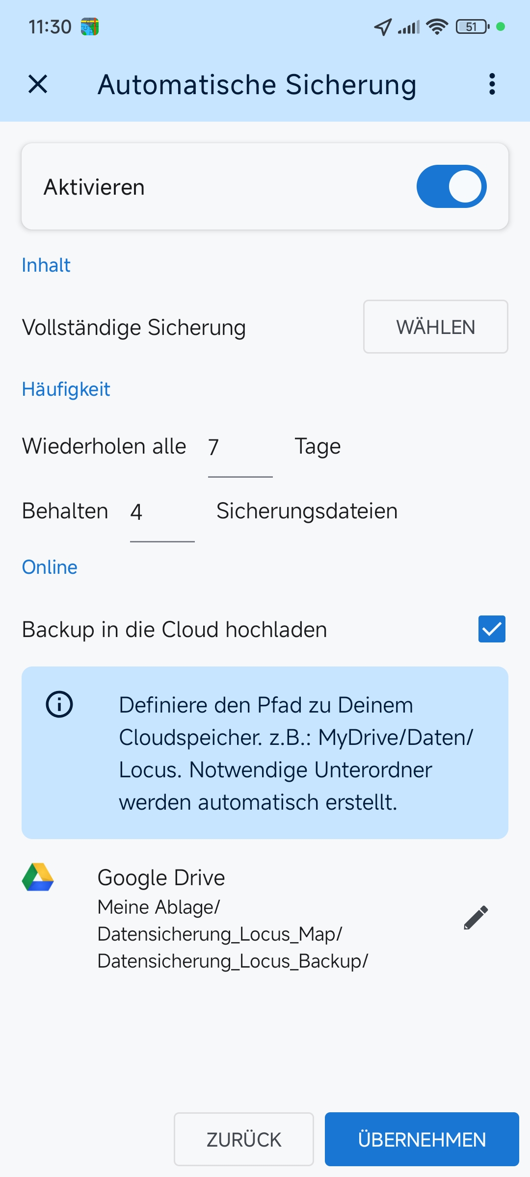The height and width of the screenshot is (1177, 530).
Task: Tap the Wi-Fi status icon
Action: (x=437, y=26)
